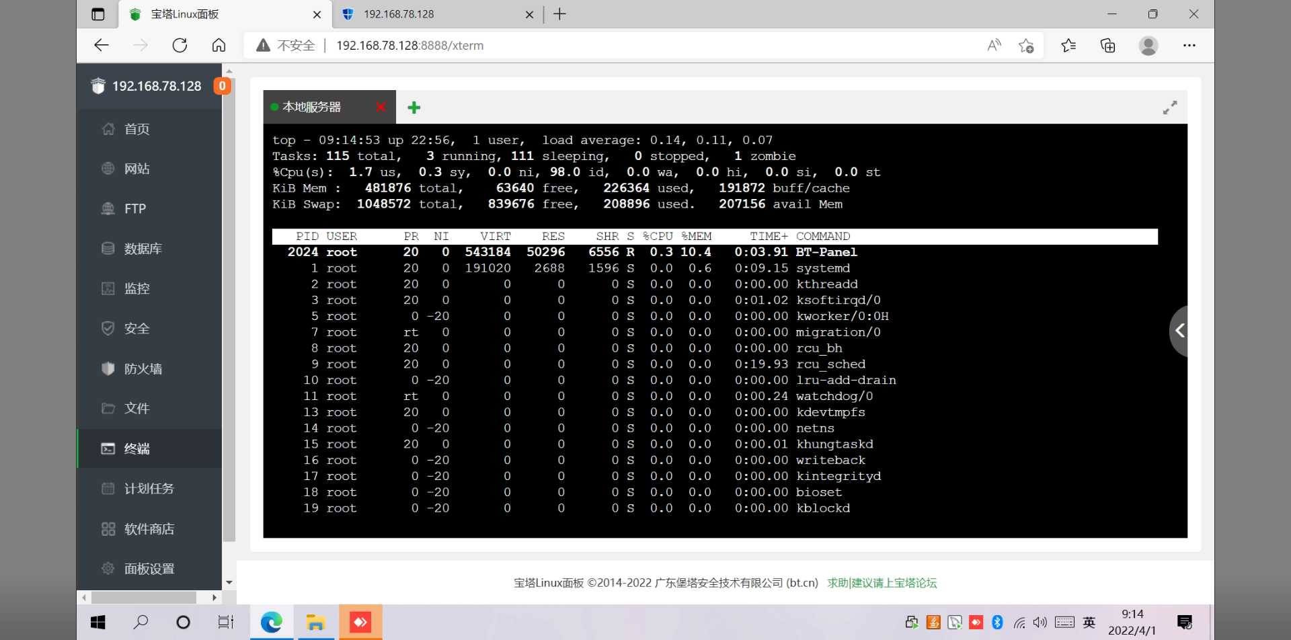The image size is (1291, 640).
Task: Close the 本地服务器 terminal tab with red X
Action: [x=381, y=107]
